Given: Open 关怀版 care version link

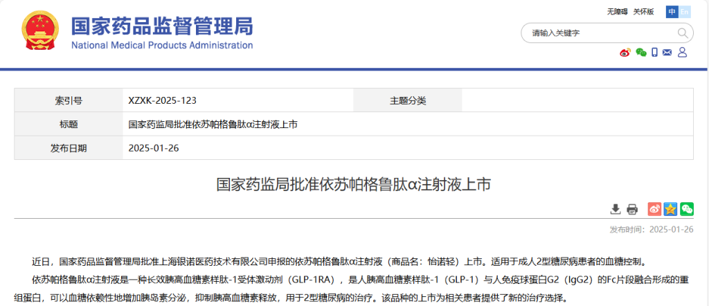Looking at the screenshot, I should (x=643, y=12).
